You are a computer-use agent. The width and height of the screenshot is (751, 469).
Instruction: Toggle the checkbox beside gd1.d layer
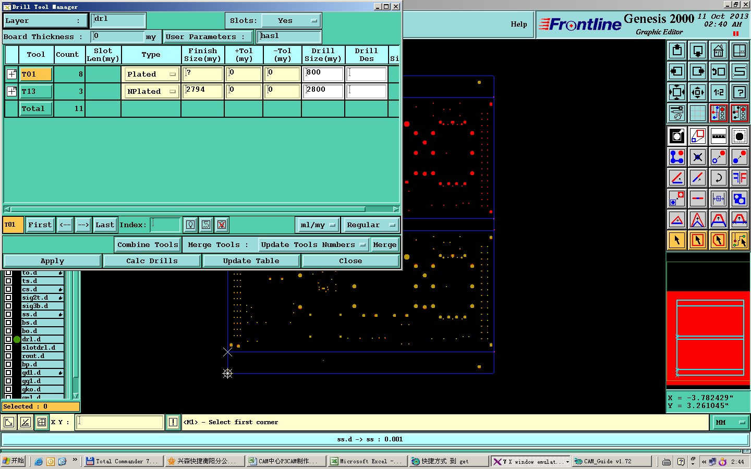(8, 373)
